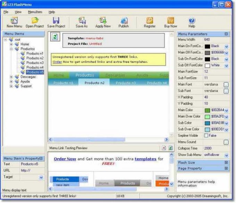Collapse the Menu Parameters panel
This screenshot has width=236, height=203.
point(226,34)
